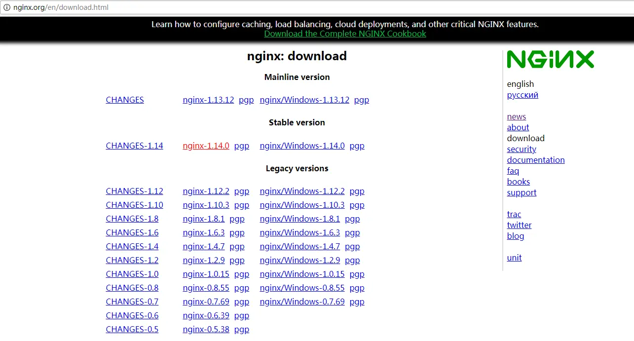Download nginx-0.5.38 source

point(206,329)
